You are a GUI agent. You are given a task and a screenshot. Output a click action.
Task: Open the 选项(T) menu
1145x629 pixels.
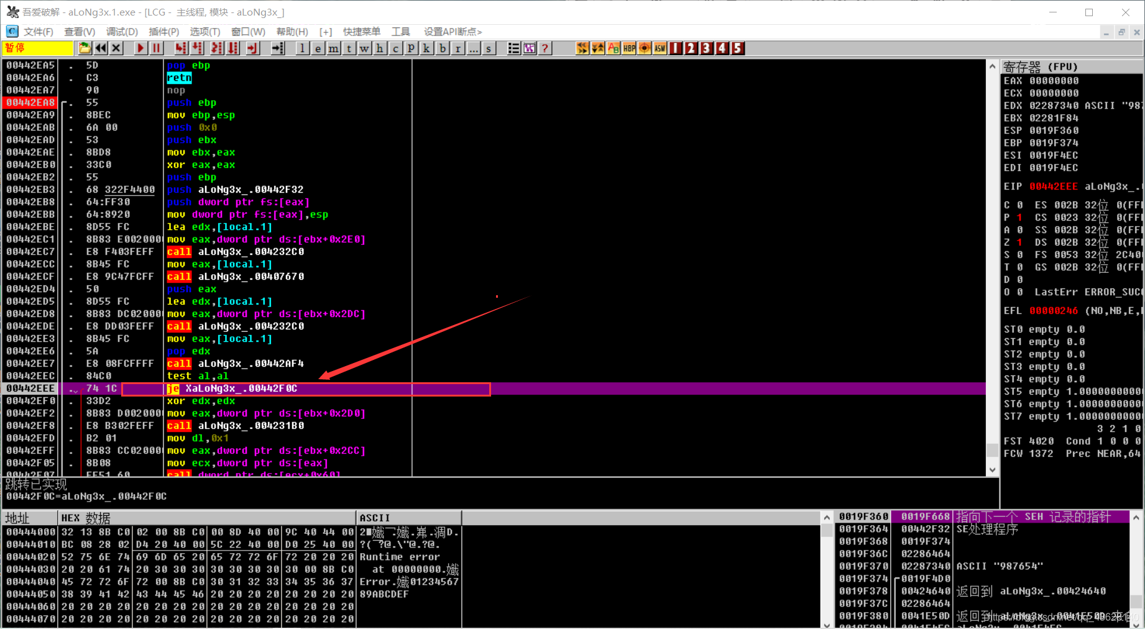click(x=205, y=32)
